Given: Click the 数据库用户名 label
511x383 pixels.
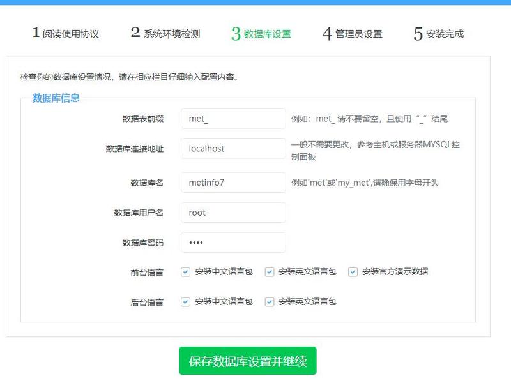Looking at the screenshot, I should click(x=139, y=213).
